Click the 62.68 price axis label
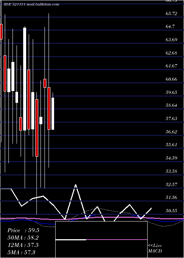184x258 pixels. pyautogui.click(x=171, y=53)
